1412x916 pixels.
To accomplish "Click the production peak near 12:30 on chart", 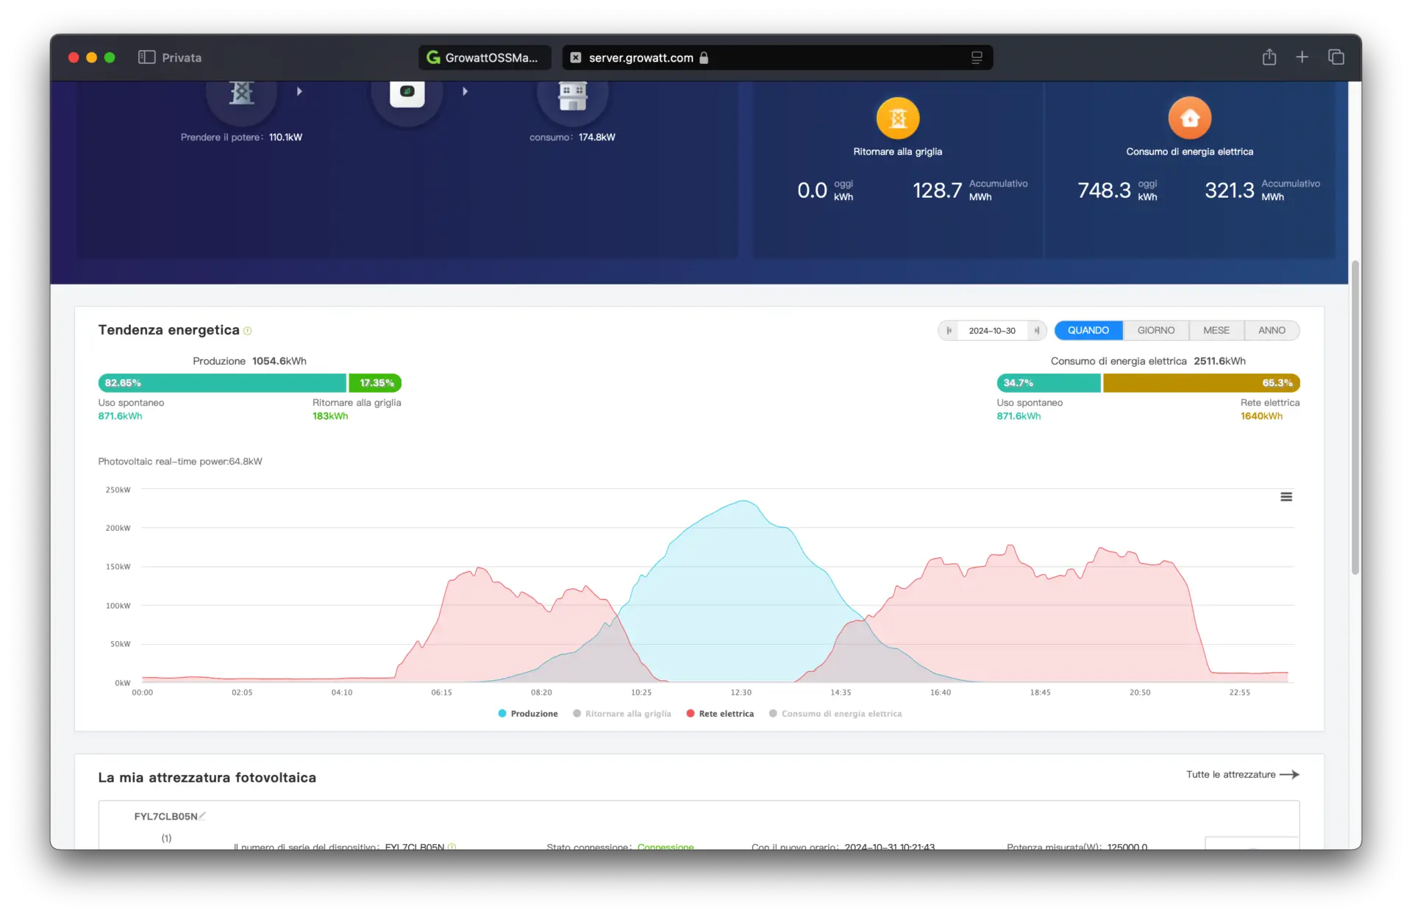I will (744, 501).
